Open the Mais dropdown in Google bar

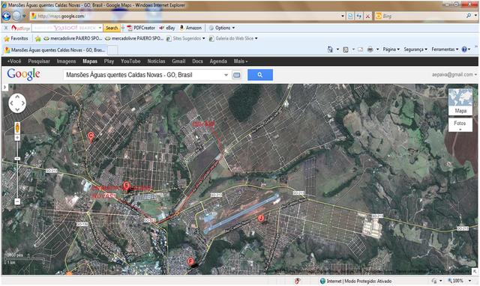[241, 61]
